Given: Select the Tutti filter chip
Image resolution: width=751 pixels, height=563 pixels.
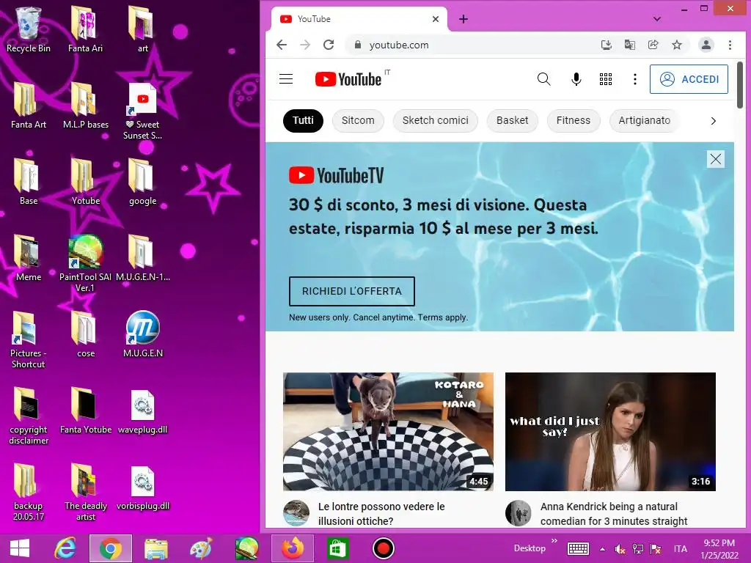Looking at the screenshot, I should pos(303,121).
